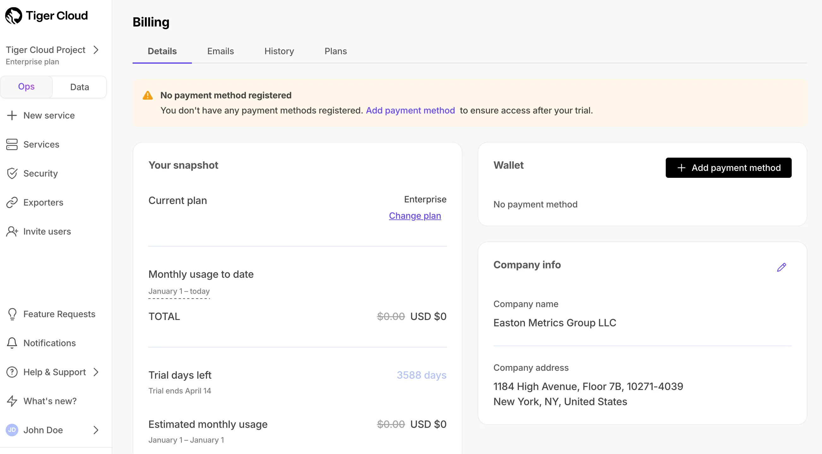Select the Details tab
The image size is (822, 454).
162,51
